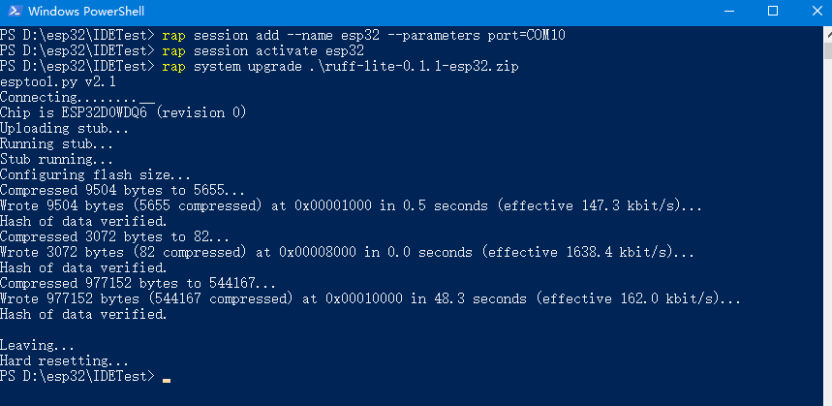Minimize the Windows PowerShell window
Viewport: 832px width, 406px height.
coord(726,12)
